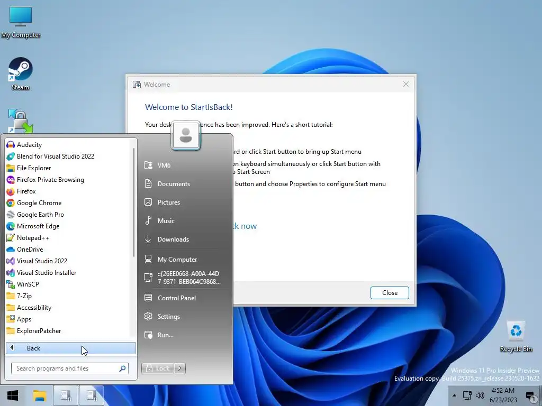Image resolution: width=542 pixels, height=406 pixels.
Task: Show hidden system tray icons
Action: [454, 395]
